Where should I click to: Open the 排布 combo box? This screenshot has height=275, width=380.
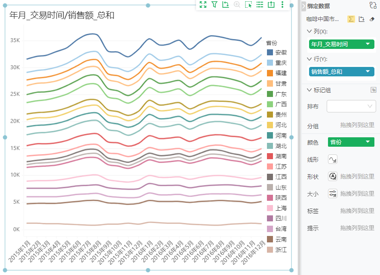[x=351, y=106]
